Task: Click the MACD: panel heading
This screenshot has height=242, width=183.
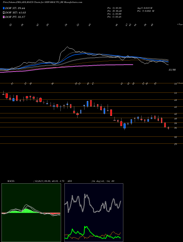Action: (11, 181)
